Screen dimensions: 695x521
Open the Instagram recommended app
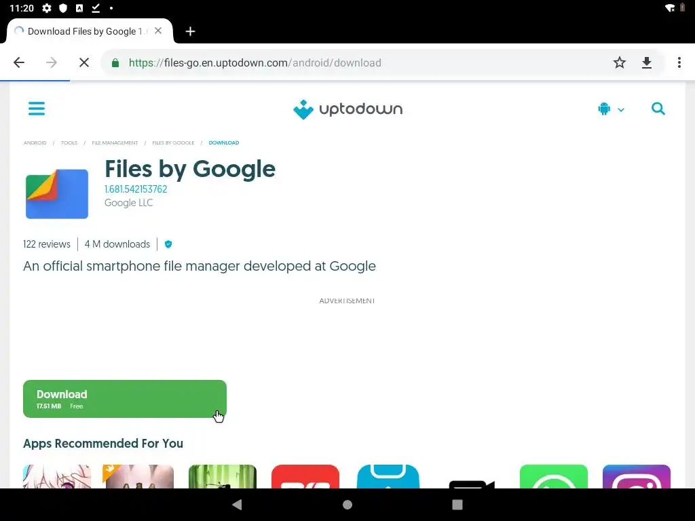tap(637, 477)
